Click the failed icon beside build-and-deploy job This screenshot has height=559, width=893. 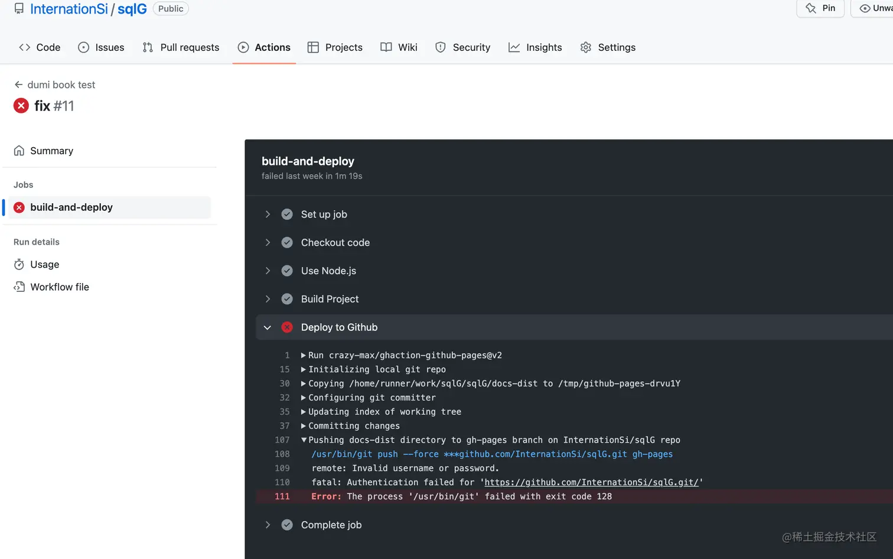(19, 207)
